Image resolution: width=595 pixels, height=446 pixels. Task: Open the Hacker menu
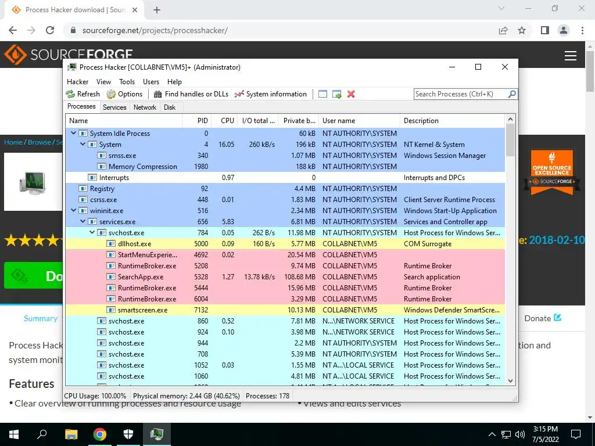point(77,82)
